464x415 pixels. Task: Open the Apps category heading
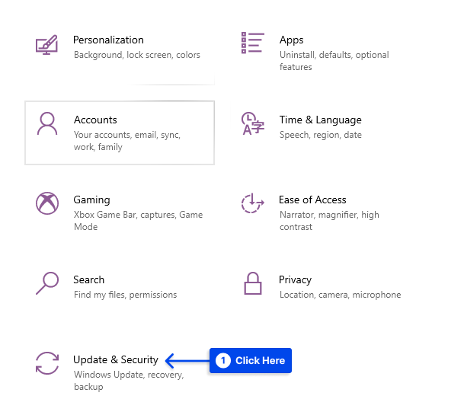292,40
